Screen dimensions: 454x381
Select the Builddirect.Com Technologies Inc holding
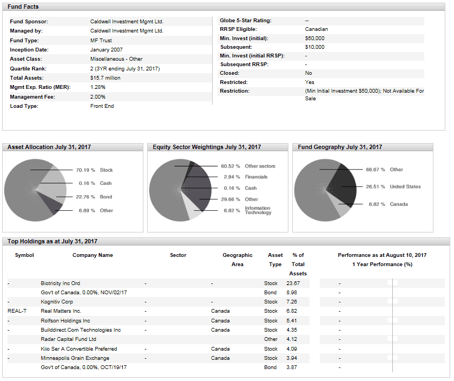(x=81, y=330)
